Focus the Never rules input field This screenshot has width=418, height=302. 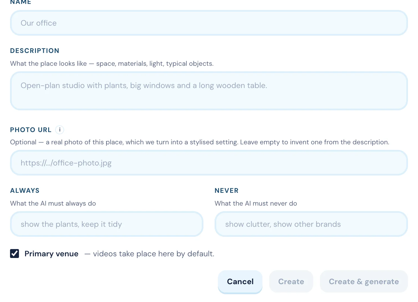[x=311, y=224]
